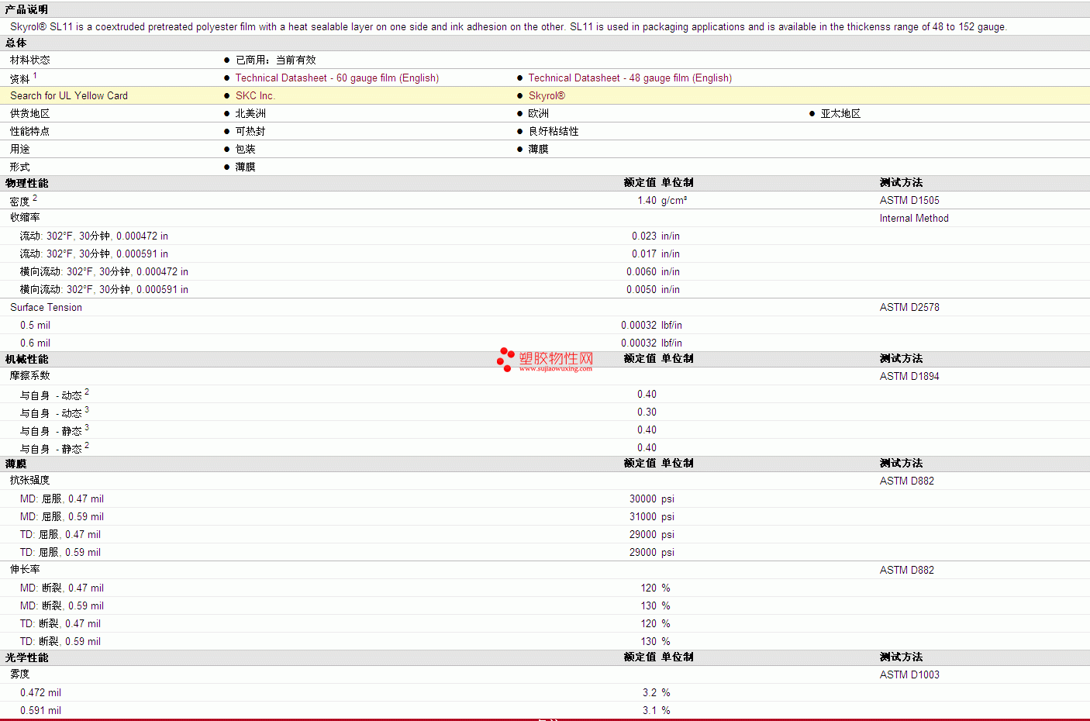This screenshot has width=1090, height=721.
Task: Click the 摩擦系数 row label
Action: (30, 375)
